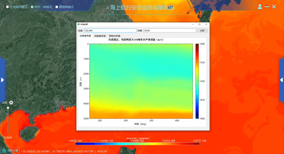Click the 声速剖面 dialog title icon

click(x=79, y=24)
